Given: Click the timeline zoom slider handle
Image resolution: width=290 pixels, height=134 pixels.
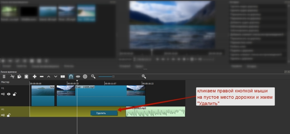Looking at the screenshot, I should point(113,77).
